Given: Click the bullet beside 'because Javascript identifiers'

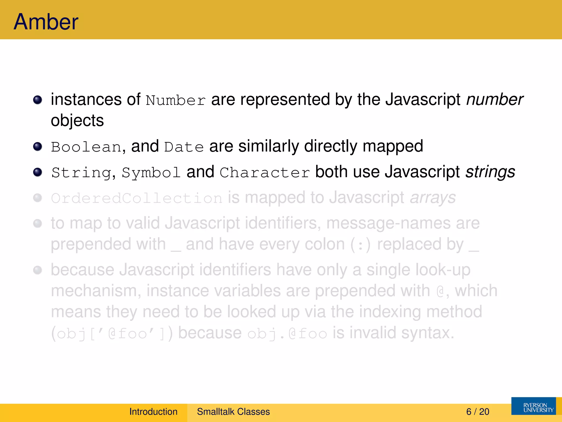Looking at the screenshot, I should [38, 270].
